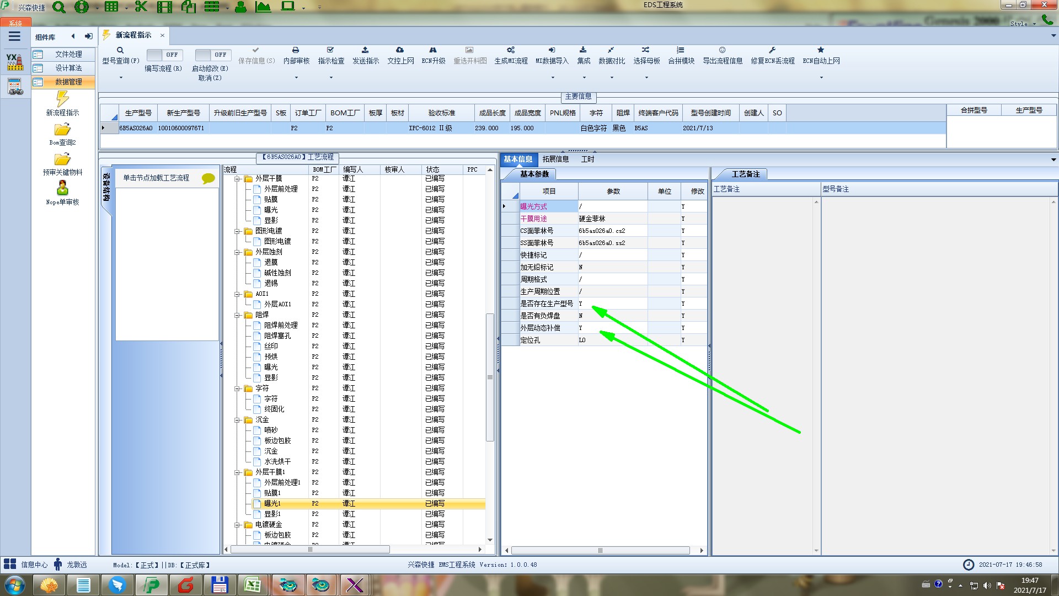The height and width of the screenshot is (596, 1059).
Task: Click 合拼模块 list icon
Action: coord(681,50)
